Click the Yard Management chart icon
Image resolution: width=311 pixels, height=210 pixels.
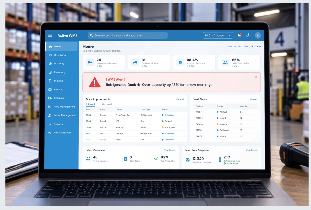coord(50,107)
